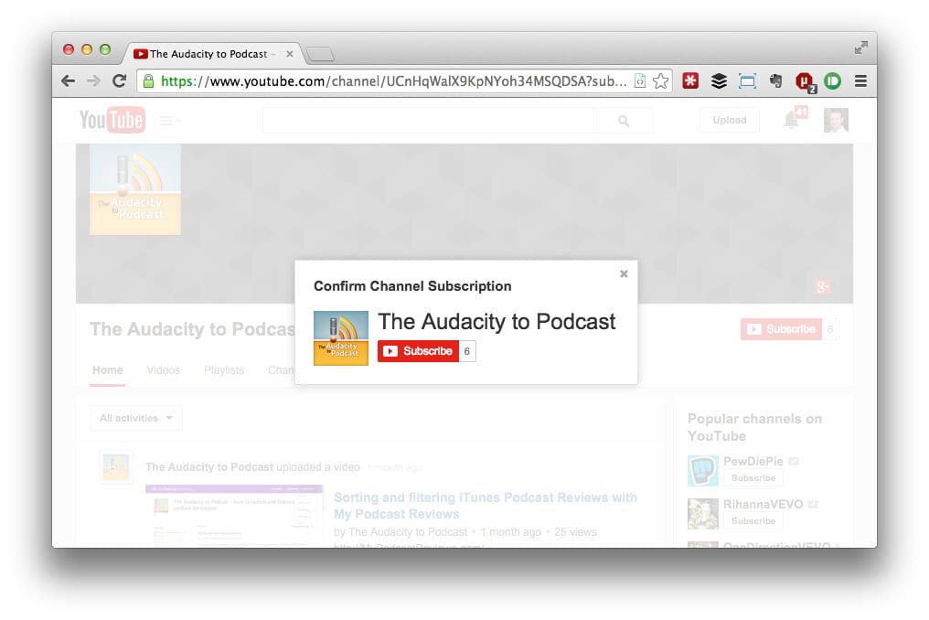The image size is (929, 620).
Task: Subscribe to RihannaVEVO
Action: coord(753,521)
